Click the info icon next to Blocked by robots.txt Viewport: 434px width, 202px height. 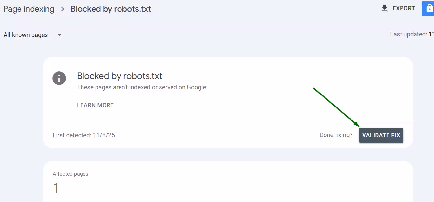59,78
